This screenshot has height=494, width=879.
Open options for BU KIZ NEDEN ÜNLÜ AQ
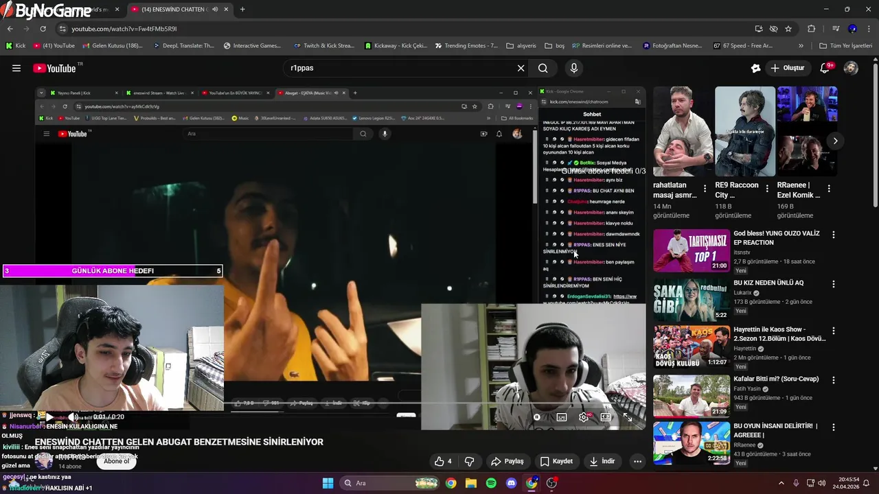click(x=834, y=284)
